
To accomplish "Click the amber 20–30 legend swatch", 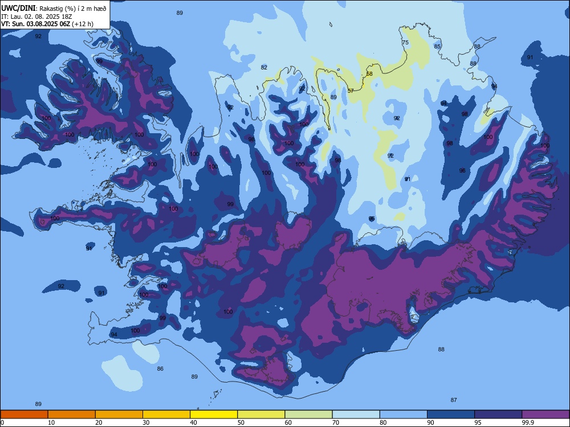I will pyautogui.click(x=119, y=414).
